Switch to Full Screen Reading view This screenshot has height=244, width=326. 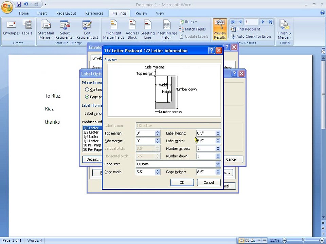(x=247, y=241)
